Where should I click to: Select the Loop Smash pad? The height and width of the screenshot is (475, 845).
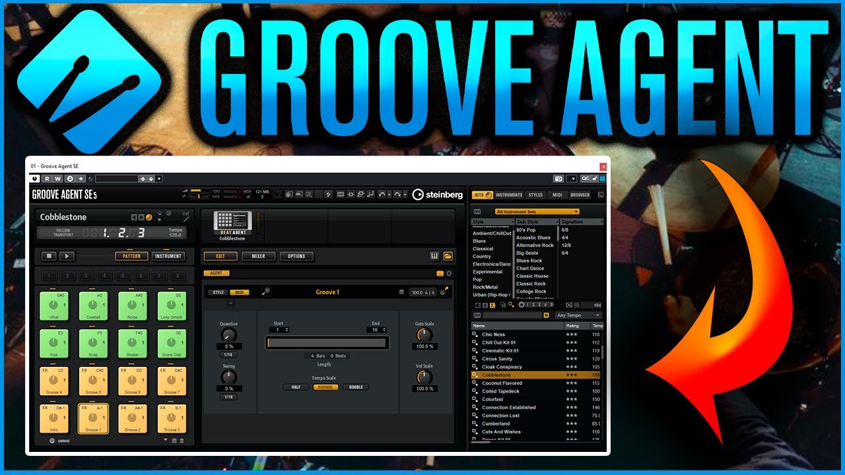(171, 306)
